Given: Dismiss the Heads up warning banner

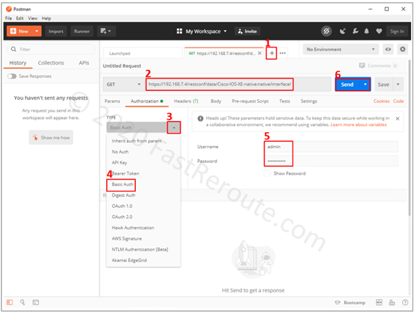Looking at the screenshot, I should click(397, 118).
